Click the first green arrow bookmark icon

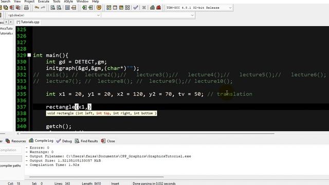click(x=84, y=8)
